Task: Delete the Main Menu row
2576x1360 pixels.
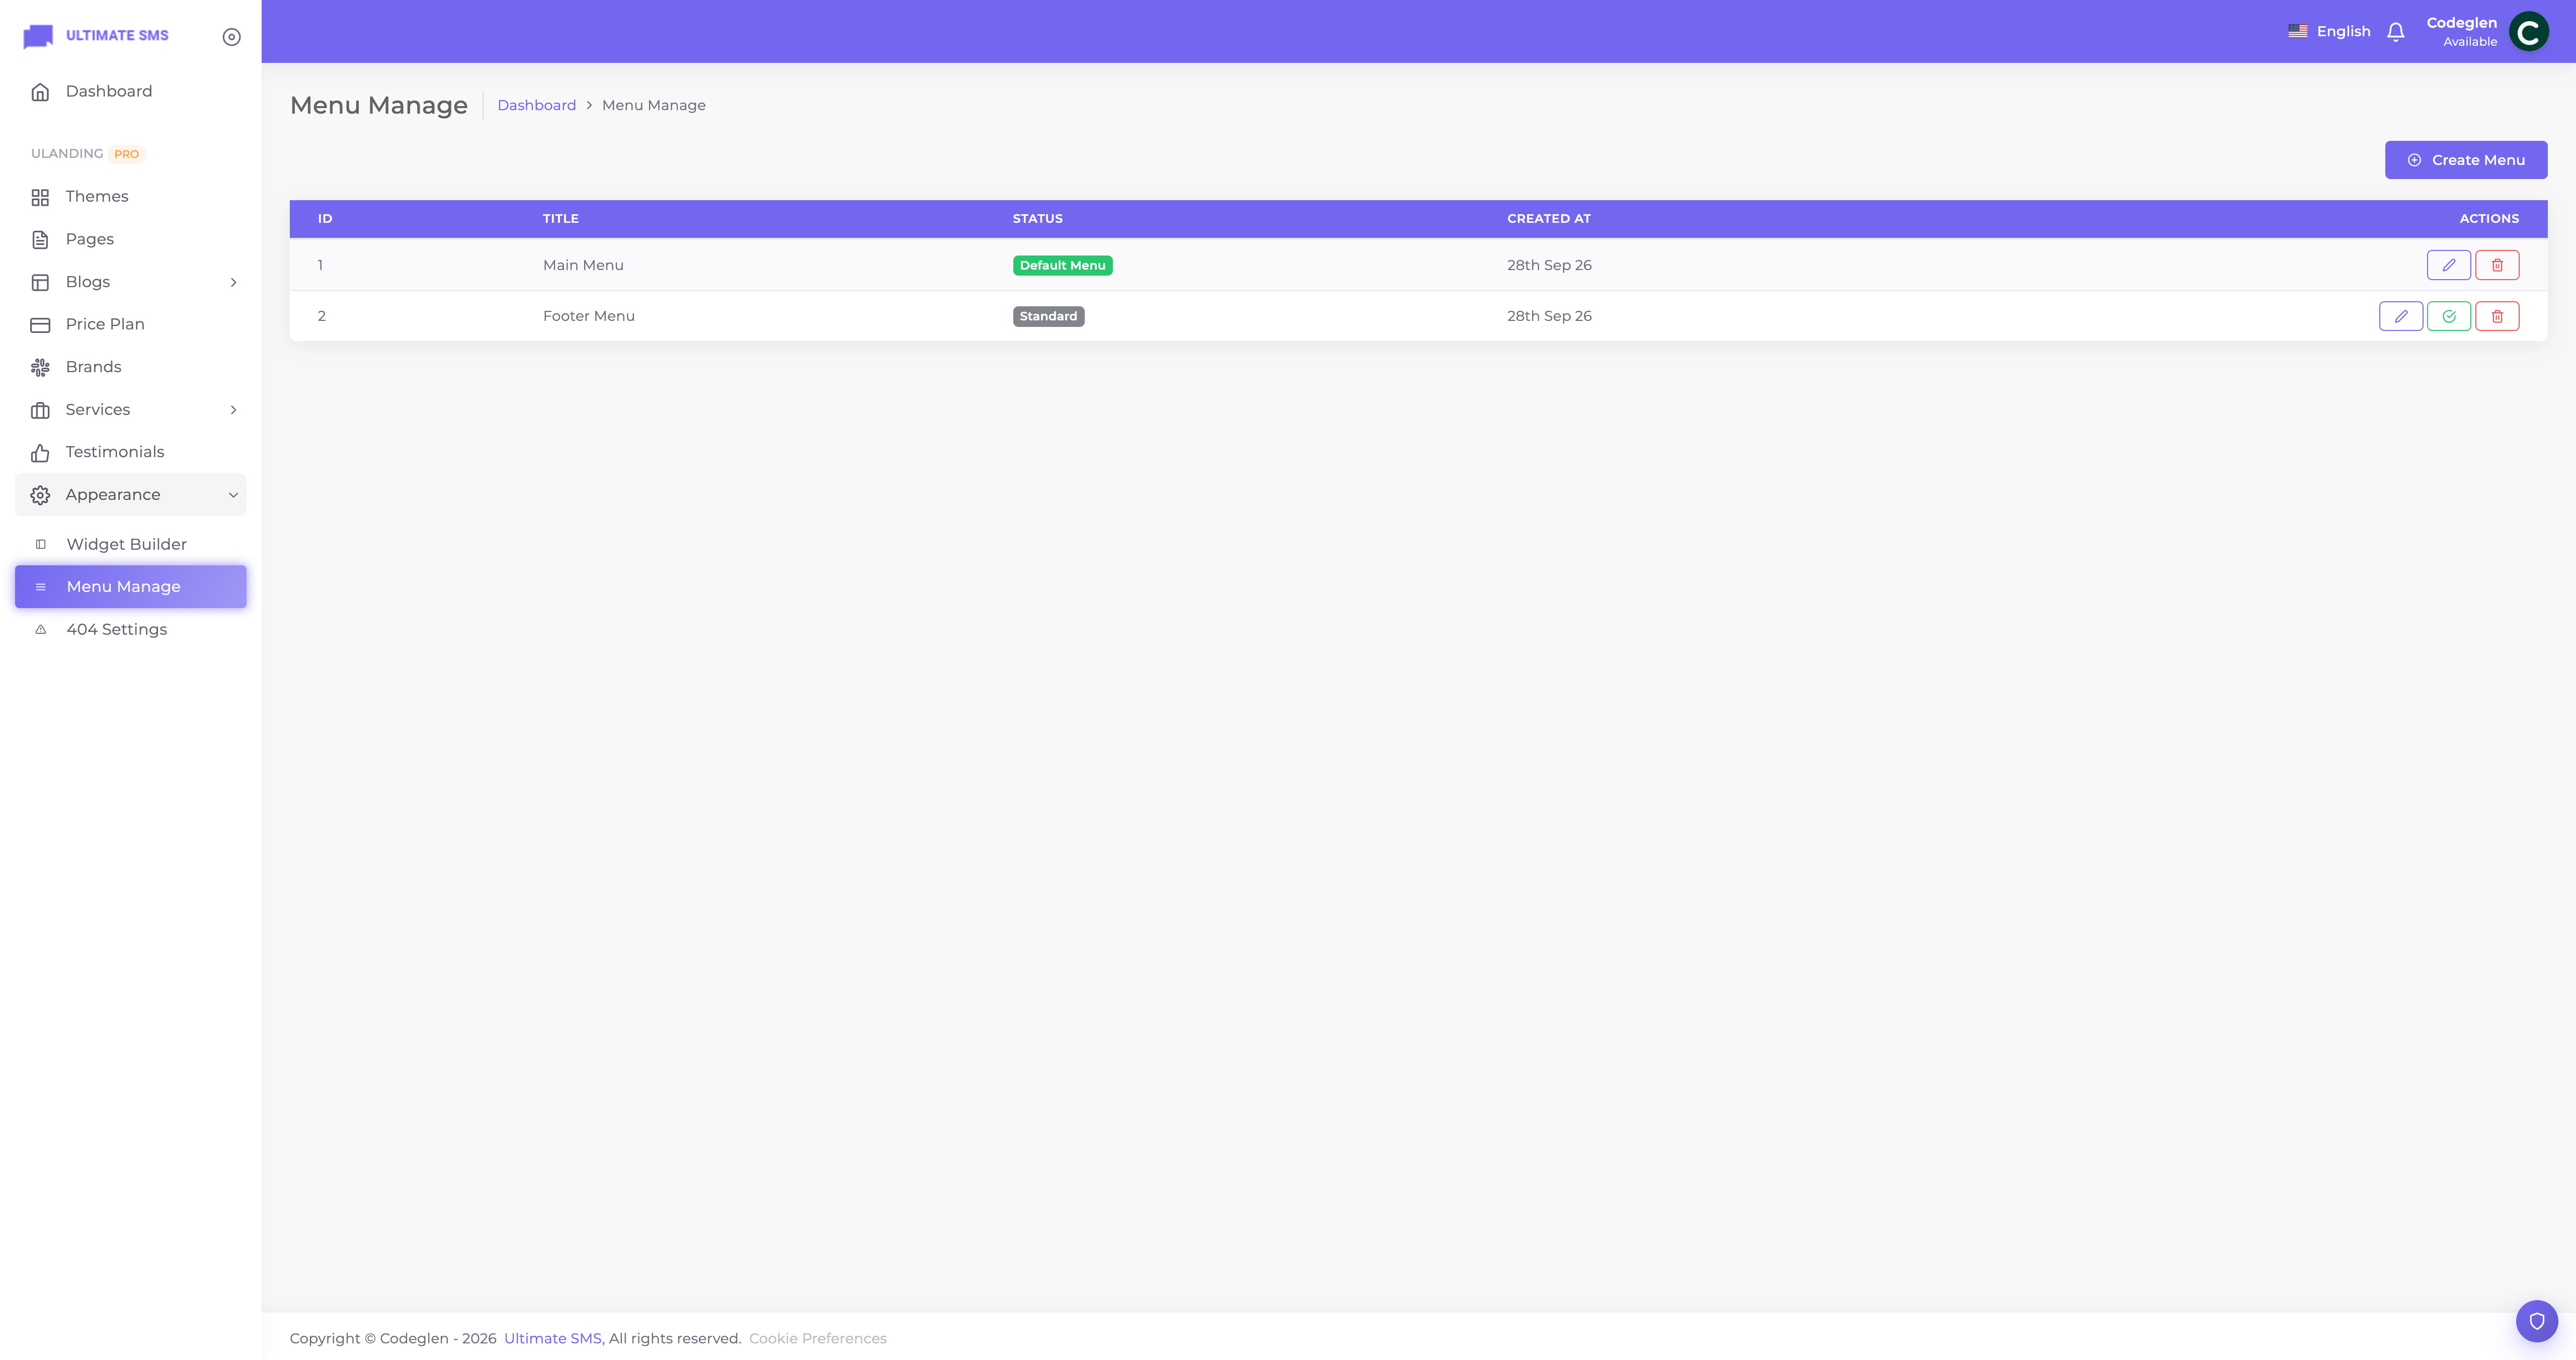Action: 2497,265
